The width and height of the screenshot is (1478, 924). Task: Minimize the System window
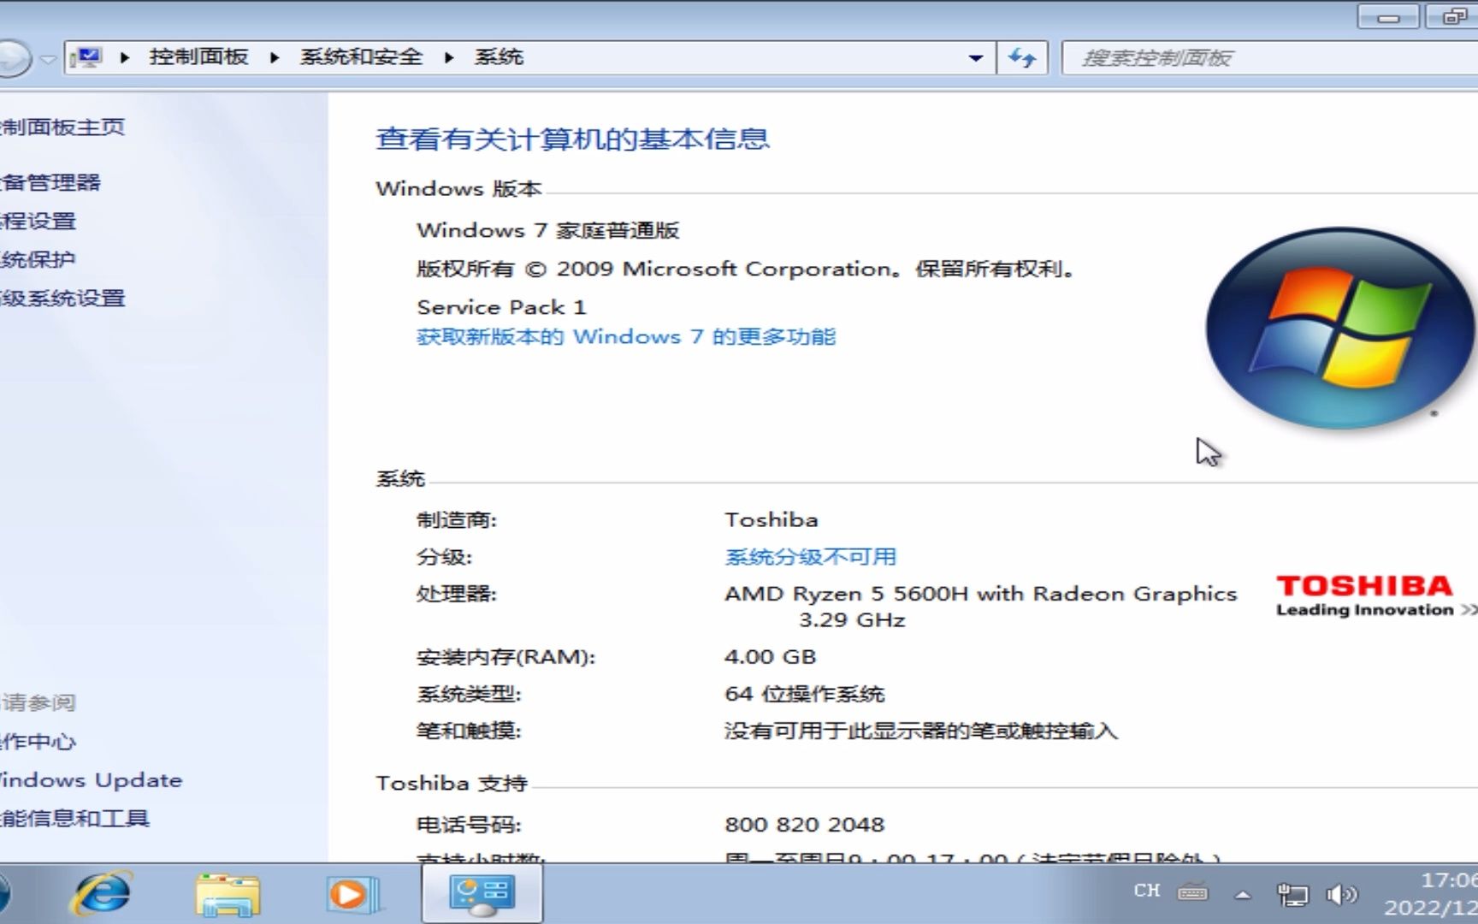coord(1388,16)
